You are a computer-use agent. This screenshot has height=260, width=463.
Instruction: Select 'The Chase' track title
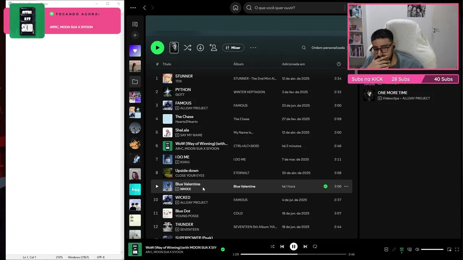pos(184,117)
